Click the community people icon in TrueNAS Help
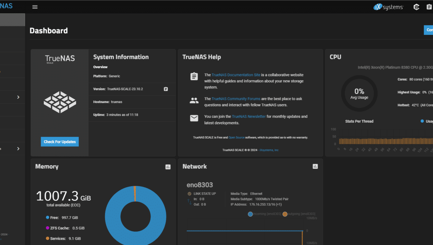This screenshot has height=245, width=433. [x=194, y=100]
